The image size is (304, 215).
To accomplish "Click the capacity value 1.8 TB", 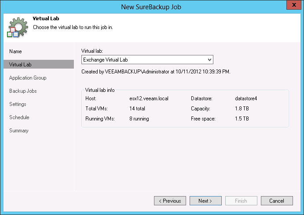I will (x=242, y=109).
